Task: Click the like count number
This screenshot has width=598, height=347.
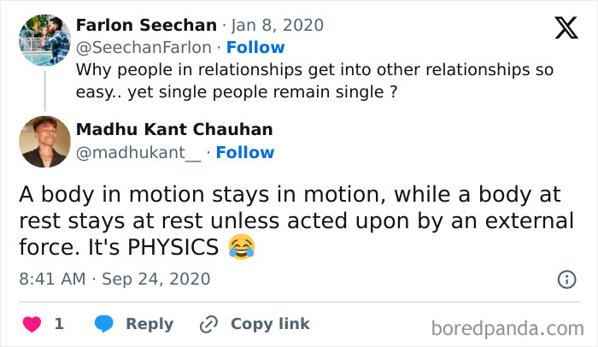Action: [59, 324]
